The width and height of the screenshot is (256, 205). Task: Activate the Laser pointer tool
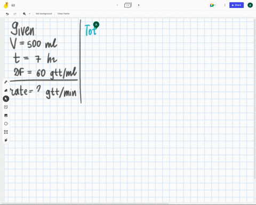pyautogui.click(x=6, y=140)
